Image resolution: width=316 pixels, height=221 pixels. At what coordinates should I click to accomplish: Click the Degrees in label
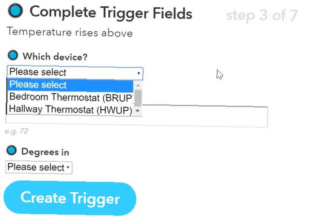click(x=45, y=152)
